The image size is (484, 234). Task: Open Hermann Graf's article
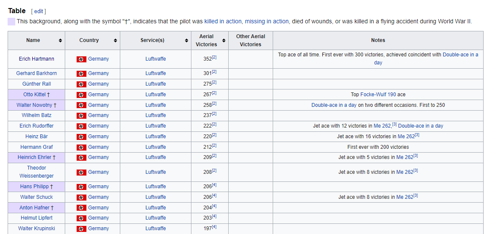(x=36, y=147)
